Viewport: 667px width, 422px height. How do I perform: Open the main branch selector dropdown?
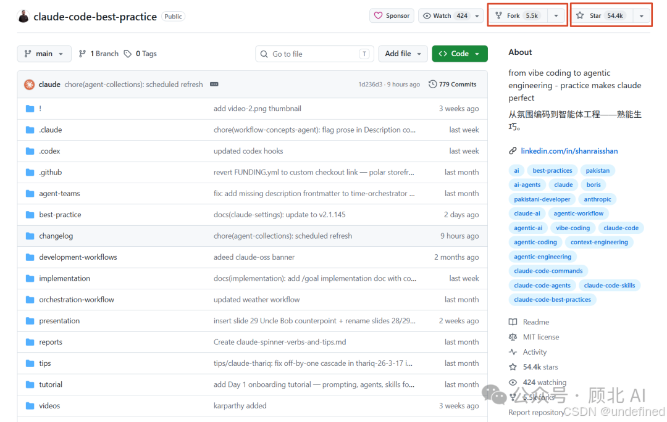pyautogui.click(x=44, y=54)
